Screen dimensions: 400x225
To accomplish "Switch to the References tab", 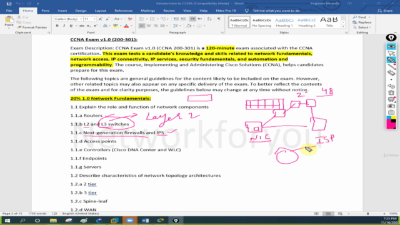I will pyautogui.click(x=124, y=11).
